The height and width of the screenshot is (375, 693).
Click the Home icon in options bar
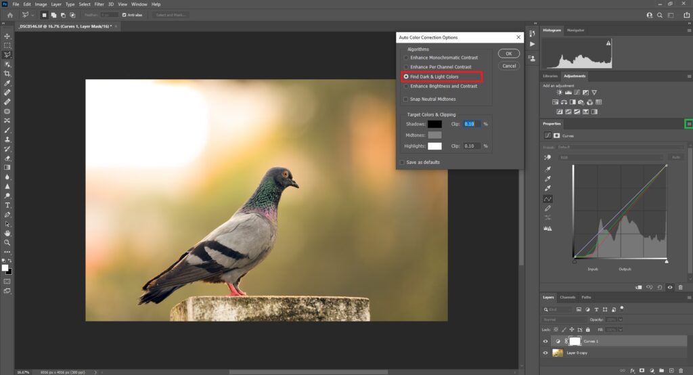coord(9,14)
